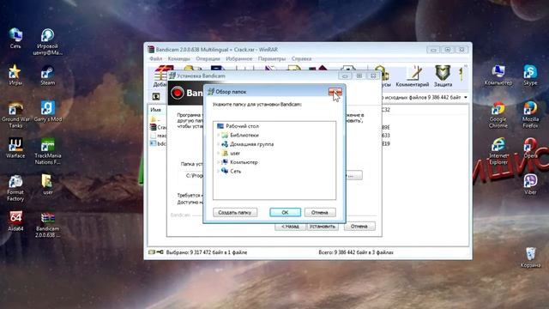Image resolution: width=549 pixels, height=309 pixels.
Task: Click the < Назад installer button
Action: [290, 227]
